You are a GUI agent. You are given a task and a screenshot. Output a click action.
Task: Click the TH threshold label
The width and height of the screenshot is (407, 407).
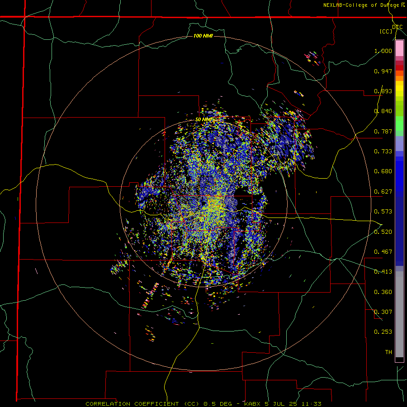click(x=388, y=352)
